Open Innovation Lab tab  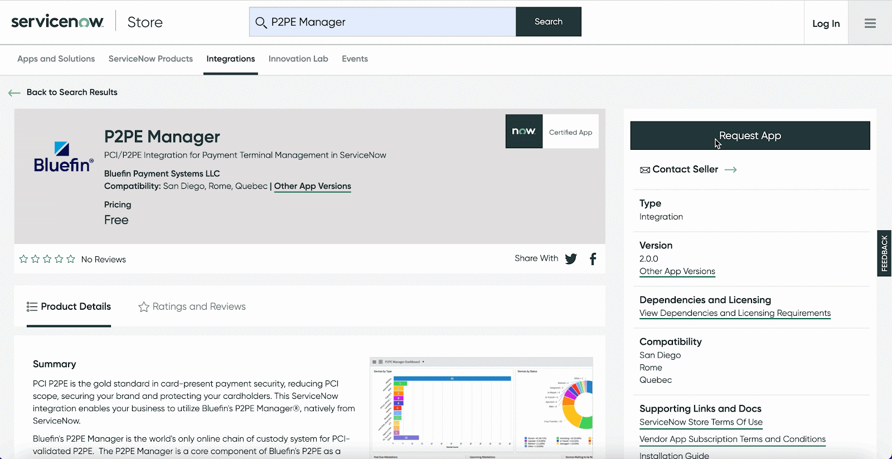tap(298, 58)
